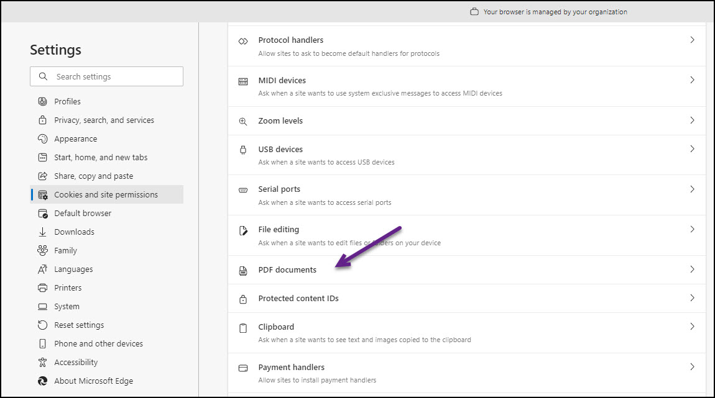The image size is (715, 398).
Task: Click the Start, home, and new tabs icon
Action: click(x=42, y=157)
